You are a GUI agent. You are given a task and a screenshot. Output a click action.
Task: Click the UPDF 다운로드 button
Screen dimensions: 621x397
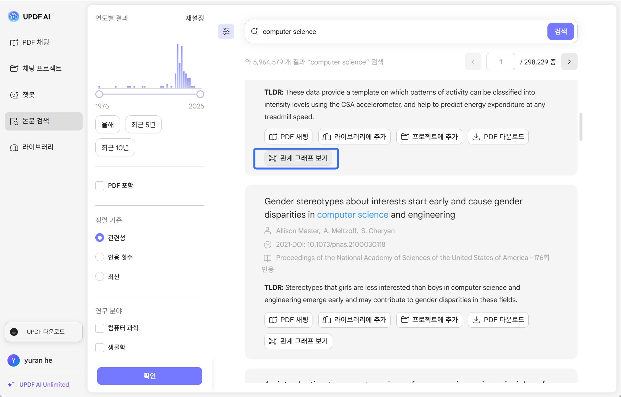44,332
